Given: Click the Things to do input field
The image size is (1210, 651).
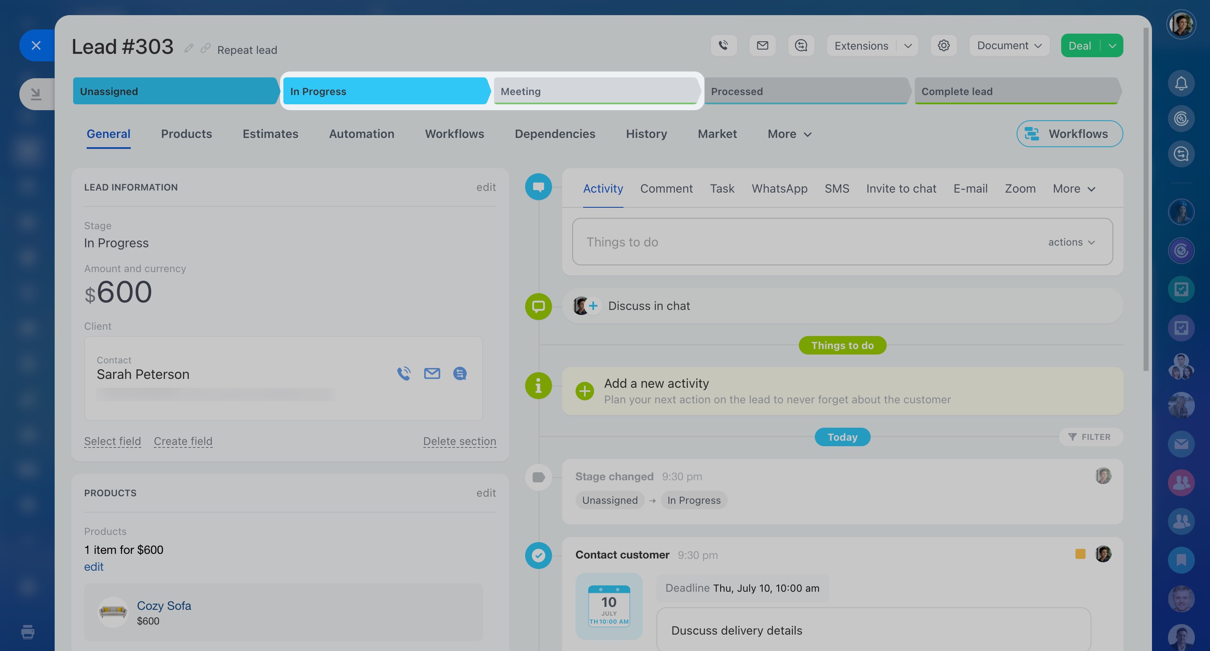Looking at the screenshot, I should 798,242.
